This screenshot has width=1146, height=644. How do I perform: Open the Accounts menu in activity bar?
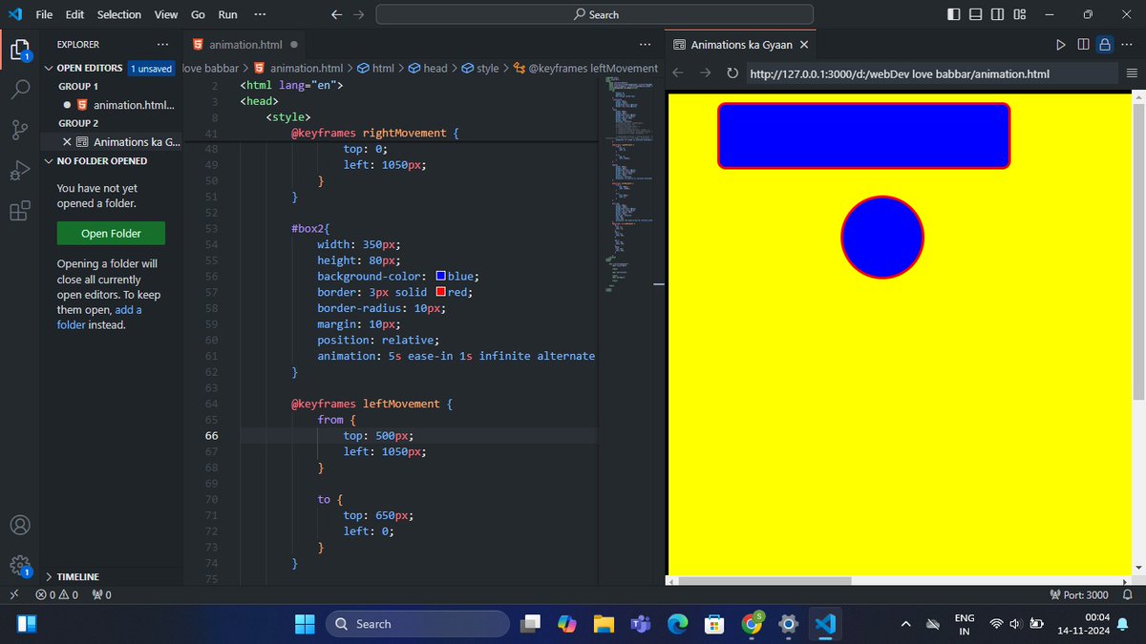[20, 526]
